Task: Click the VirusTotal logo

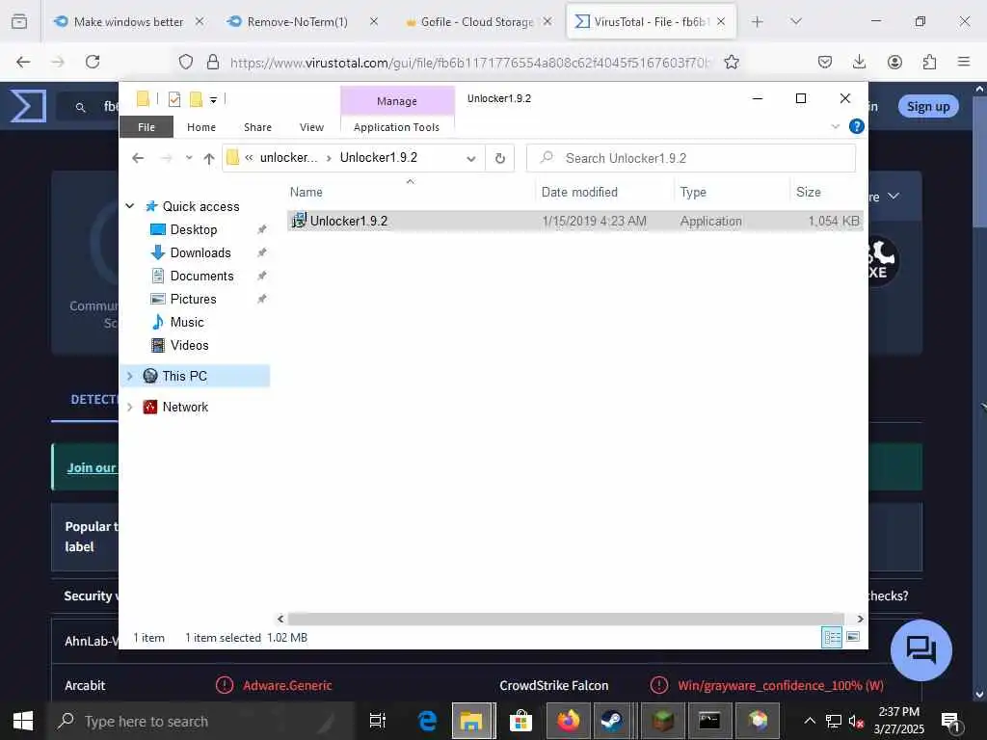Action: (x=28, y=106)
